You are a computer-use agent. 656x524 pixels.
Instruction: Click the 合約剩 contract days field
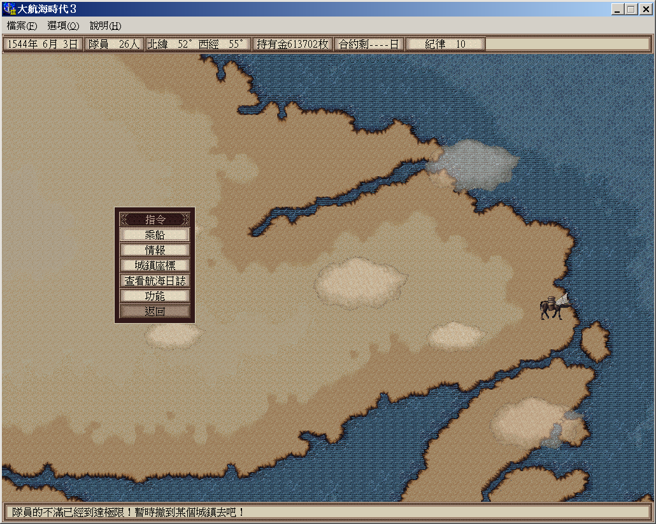tap(369, 45)
